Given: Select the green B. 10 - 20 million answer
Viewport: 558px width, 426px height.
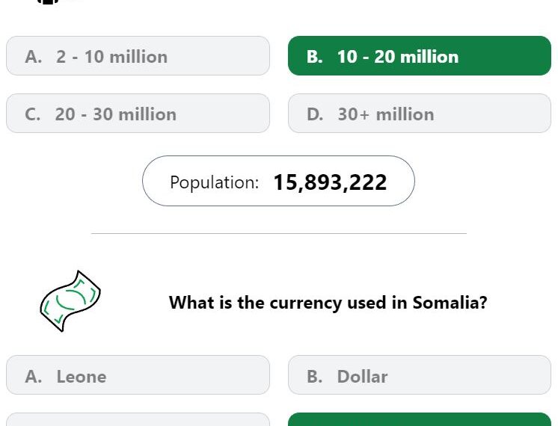Looking at the screenshot, I should [x=419, y=56].
